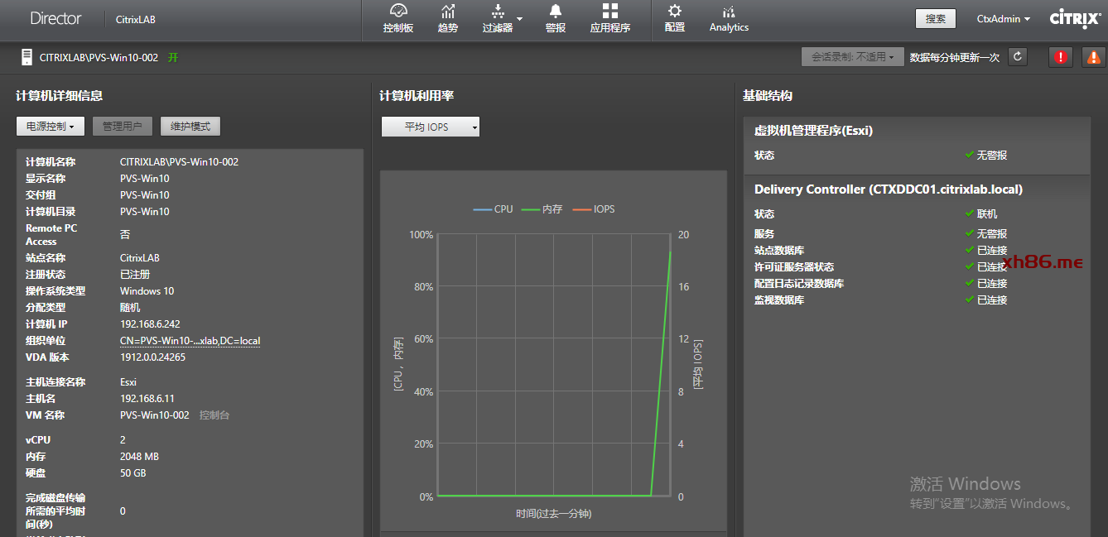Click the red critical alert icon
This screenshot has height=537, width=1108.
point(1061,57)
